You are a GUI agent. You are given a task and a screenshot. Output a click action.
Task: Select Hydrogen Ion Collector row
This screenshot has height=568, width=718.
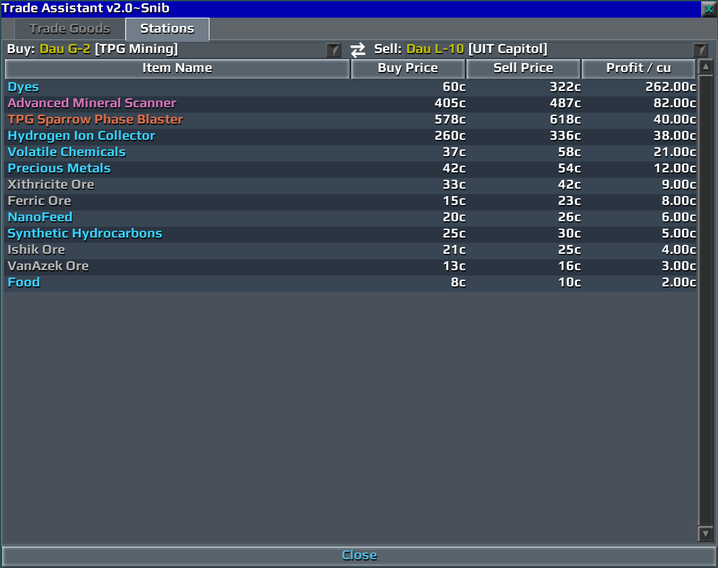[x=351, y=136]
